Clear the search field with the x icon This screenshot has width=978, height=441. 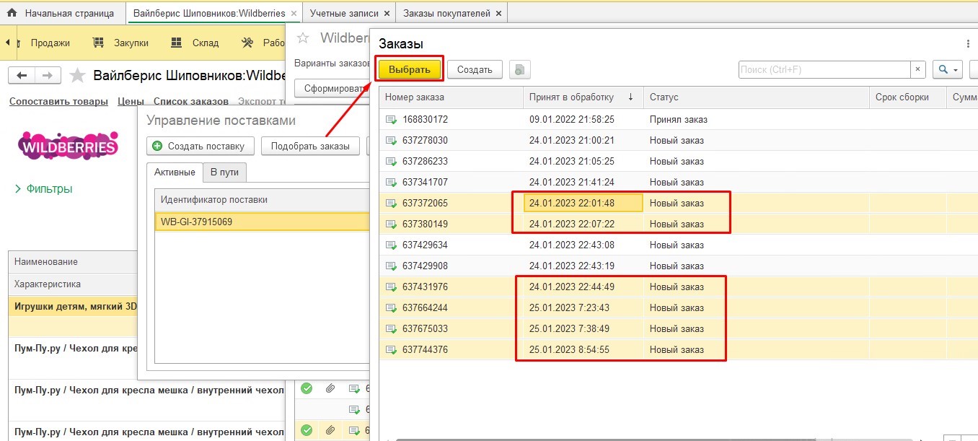[x=918, y=70]
